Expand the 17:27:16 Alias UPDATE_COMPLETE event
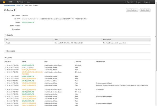Screen dimensions: 157x106 5,76
